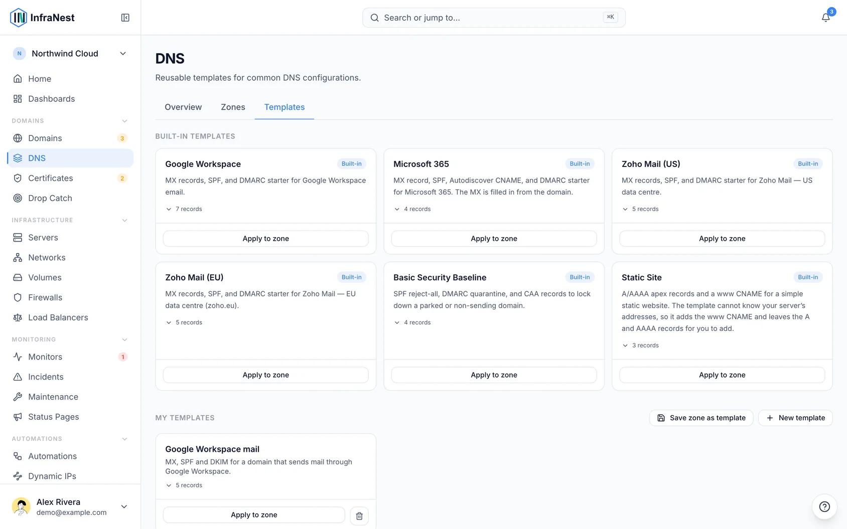Viewport: 847px width, 529px height.
Task: Apply Microsoft 365 template to zone
Action: [x=494, y=239]
